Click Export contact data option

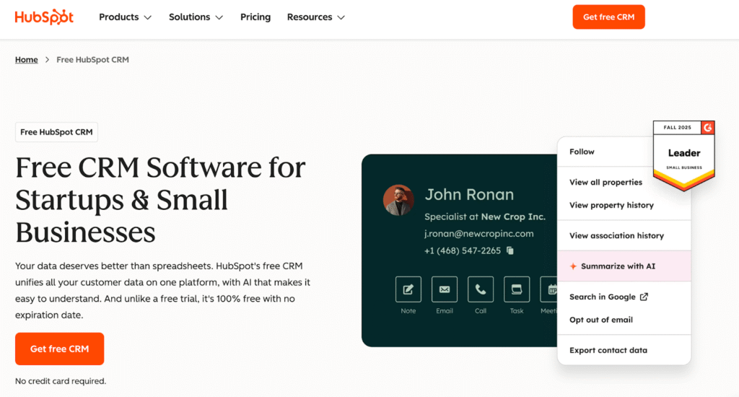tap(608, 350)
